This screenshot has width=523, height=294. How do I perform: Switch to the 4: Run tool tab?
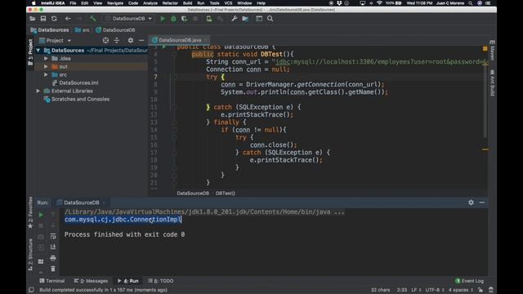point(128,281)
